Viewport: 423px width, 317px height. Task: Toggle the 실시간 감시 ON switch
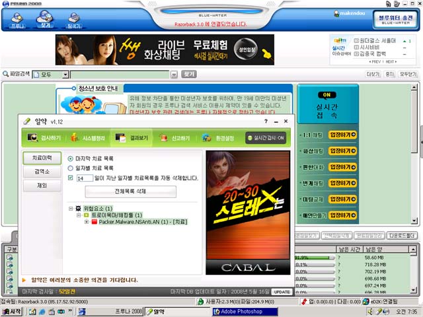(266, 138)
